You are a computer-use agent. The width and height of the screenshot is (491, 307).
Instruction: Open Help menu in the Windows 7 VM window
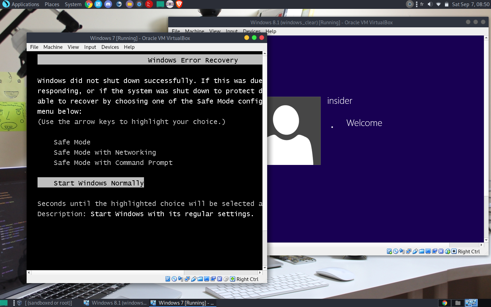(x=129, y=47)
